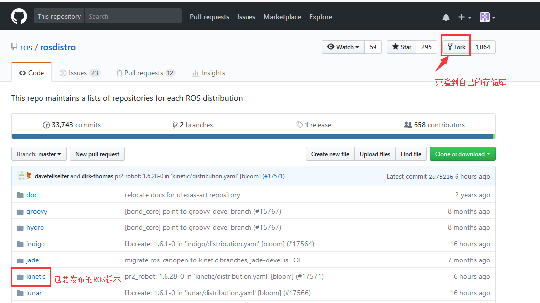This screenshot has height=303, width=540.
Task: Open Explore in top navigation
Action: [321, 17]
